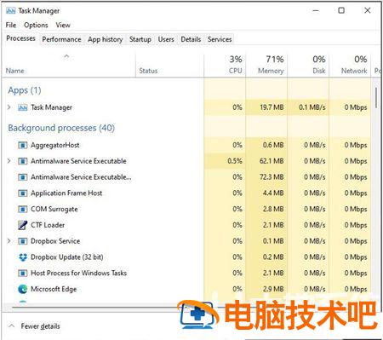Sort by the Status column header

169,66
